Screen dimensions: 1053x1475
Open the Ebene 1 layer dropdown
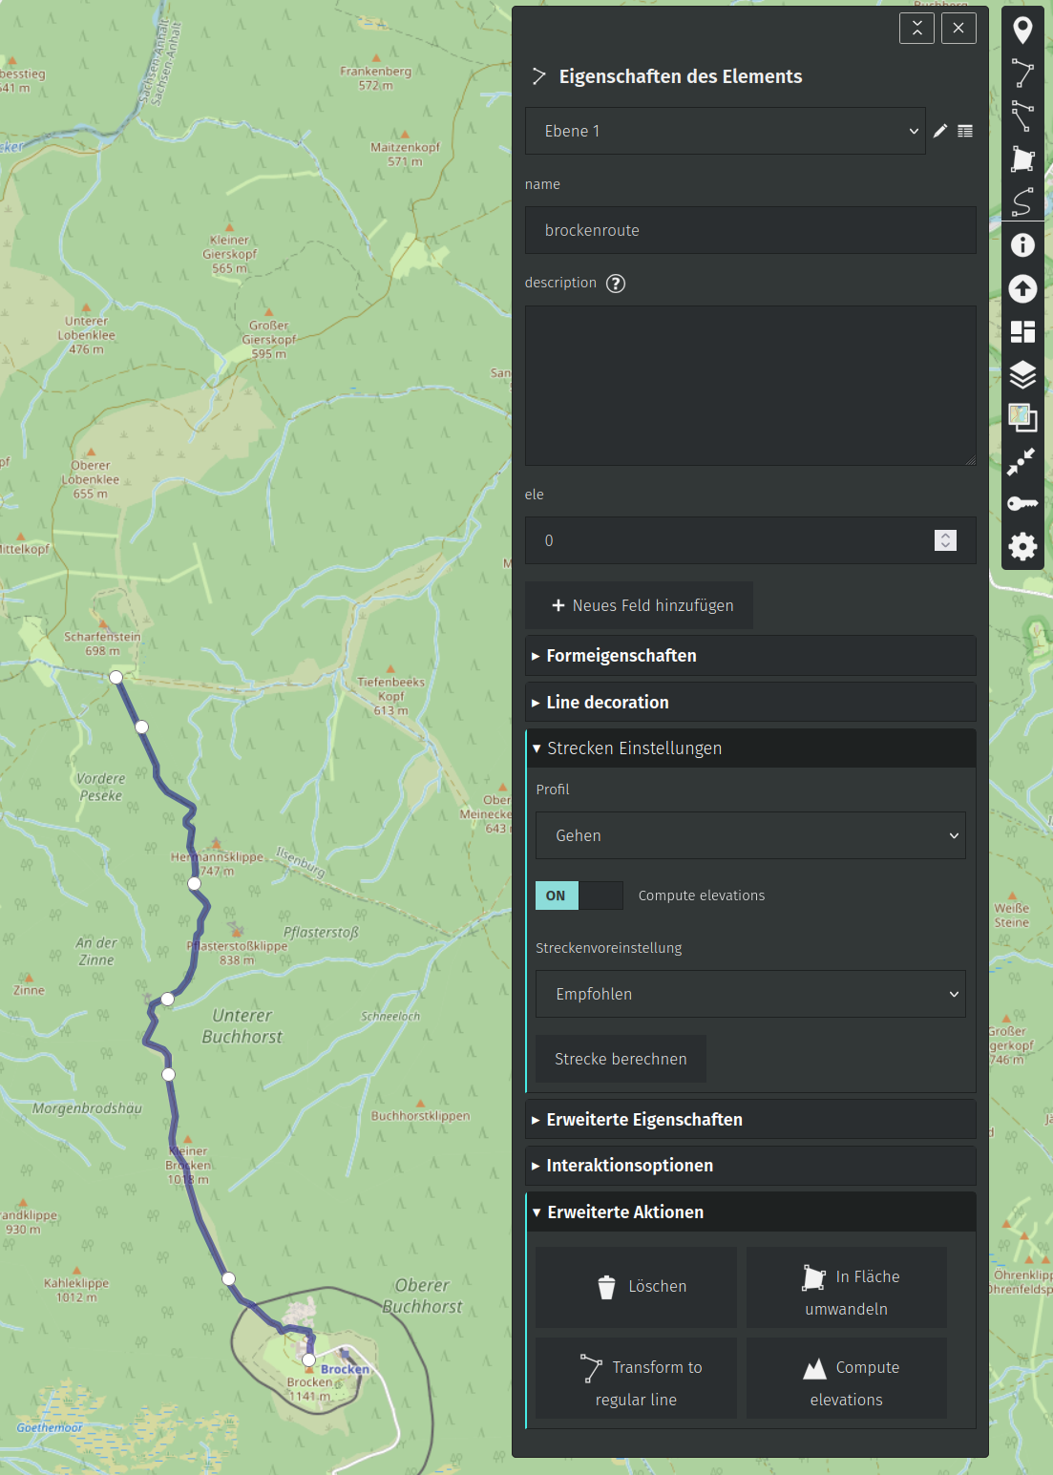coord(725,132)
